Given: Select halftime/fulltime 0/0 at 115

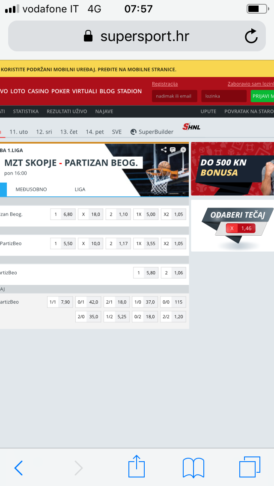Looking at the screenshot, I should tap(173, 302).
